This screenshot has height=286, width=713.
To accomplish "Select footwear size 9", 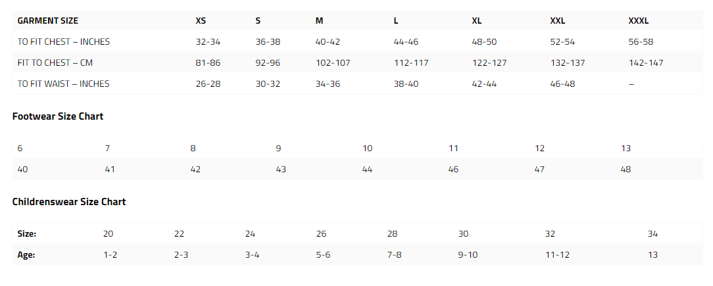I will coord(278,148).
